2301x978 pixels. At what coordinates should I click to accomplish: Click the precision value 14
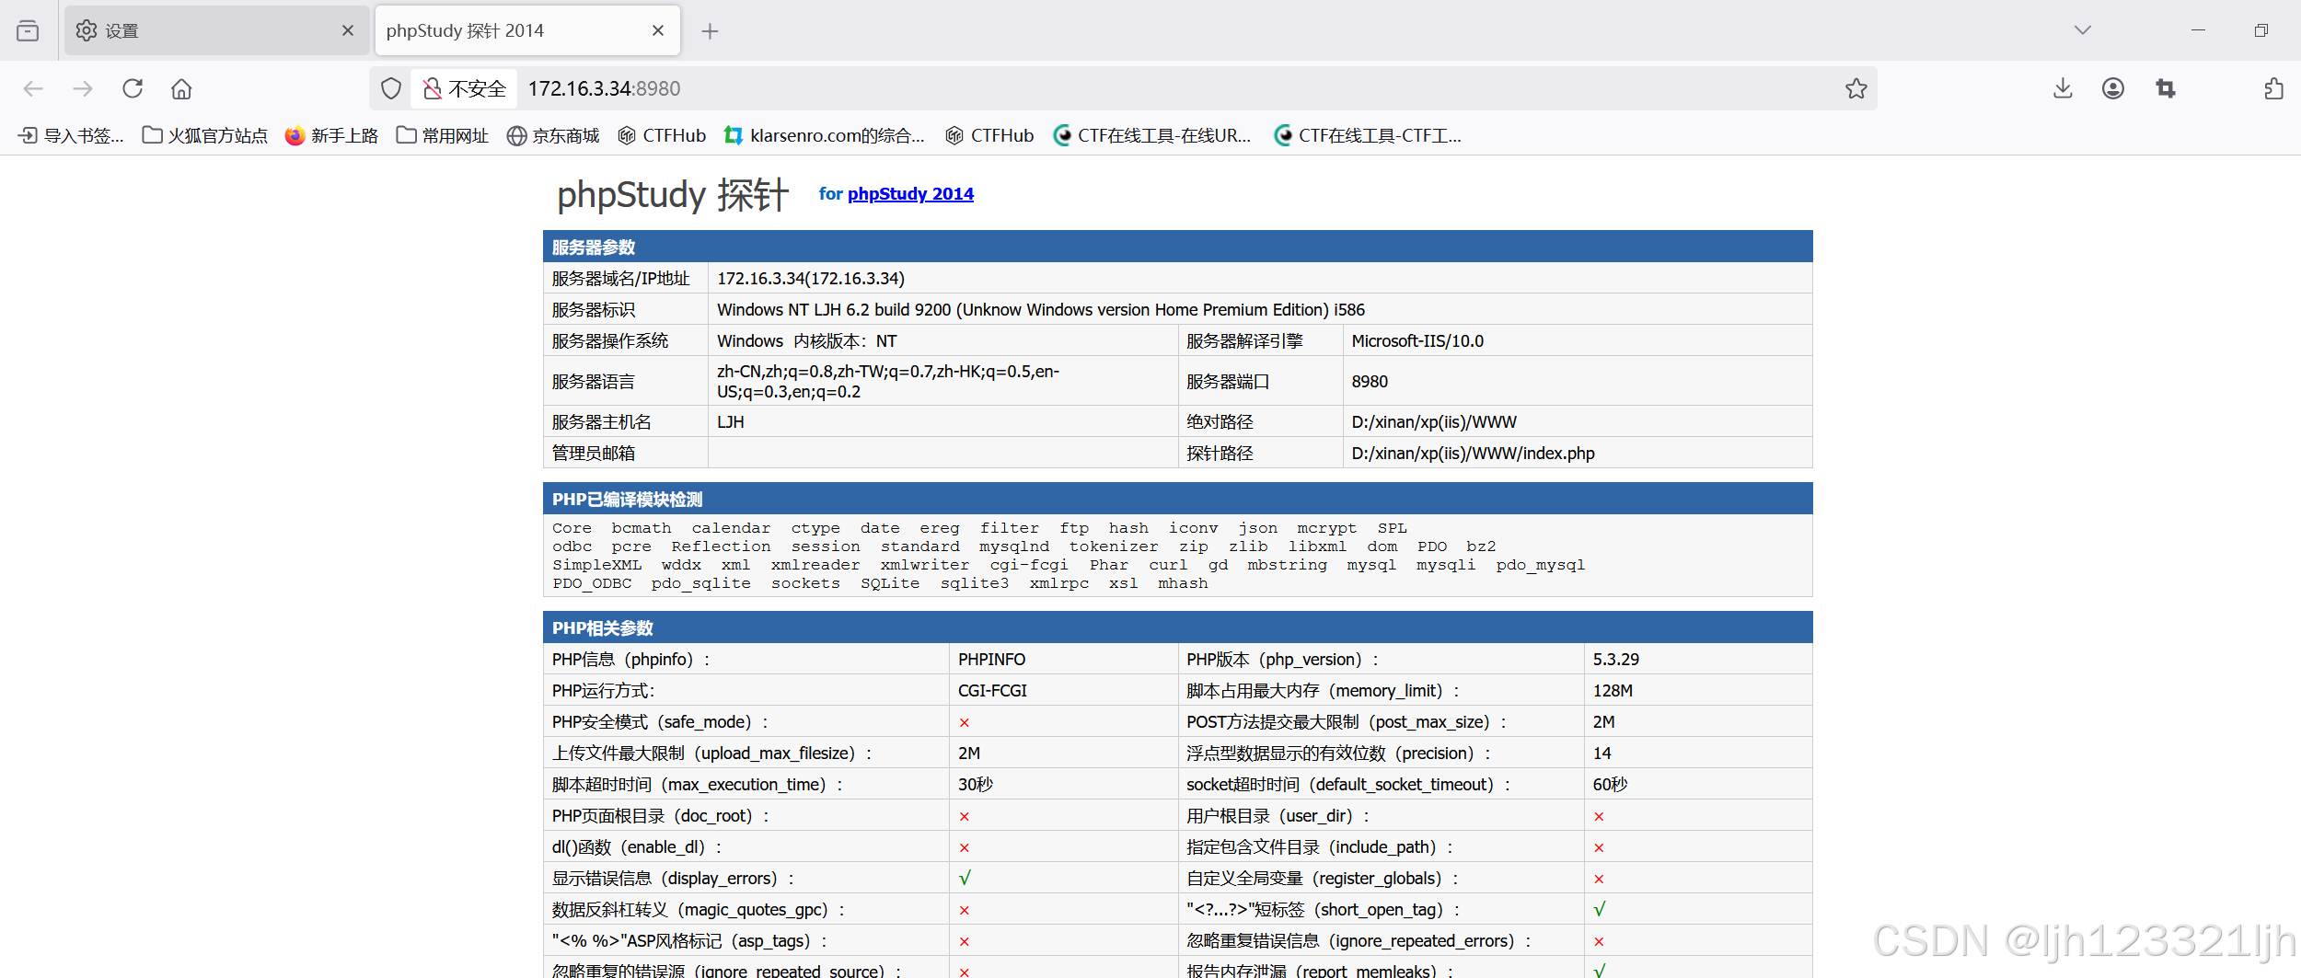pos(1602,754)
